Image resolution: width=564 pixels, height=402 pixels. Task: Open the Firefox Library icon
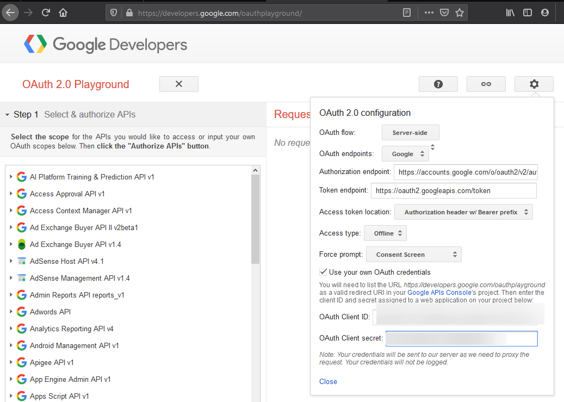click(510, 13)
